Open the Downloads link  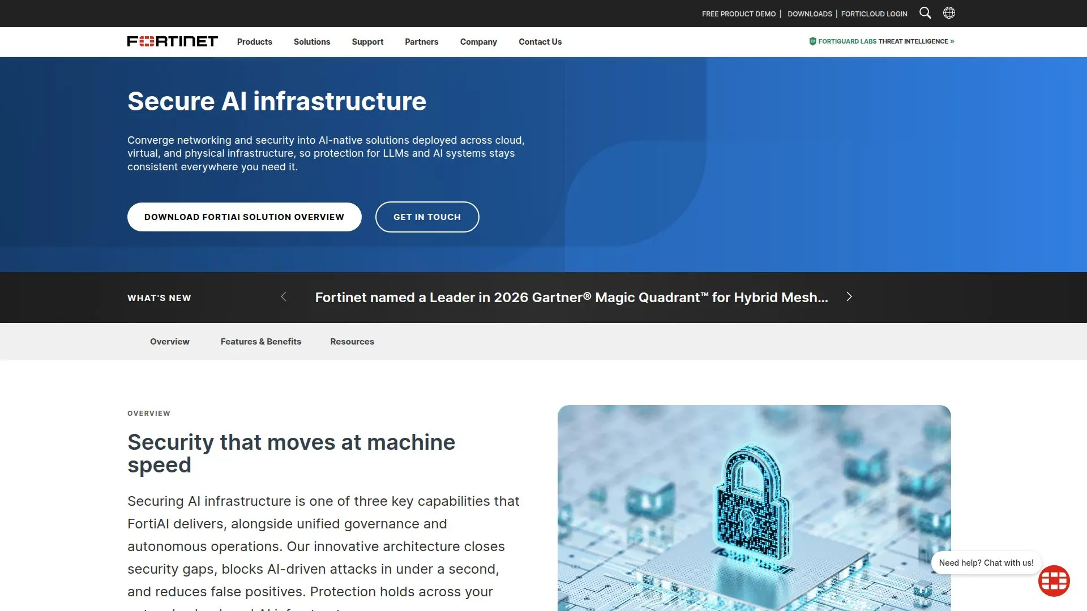coord(810,14)
